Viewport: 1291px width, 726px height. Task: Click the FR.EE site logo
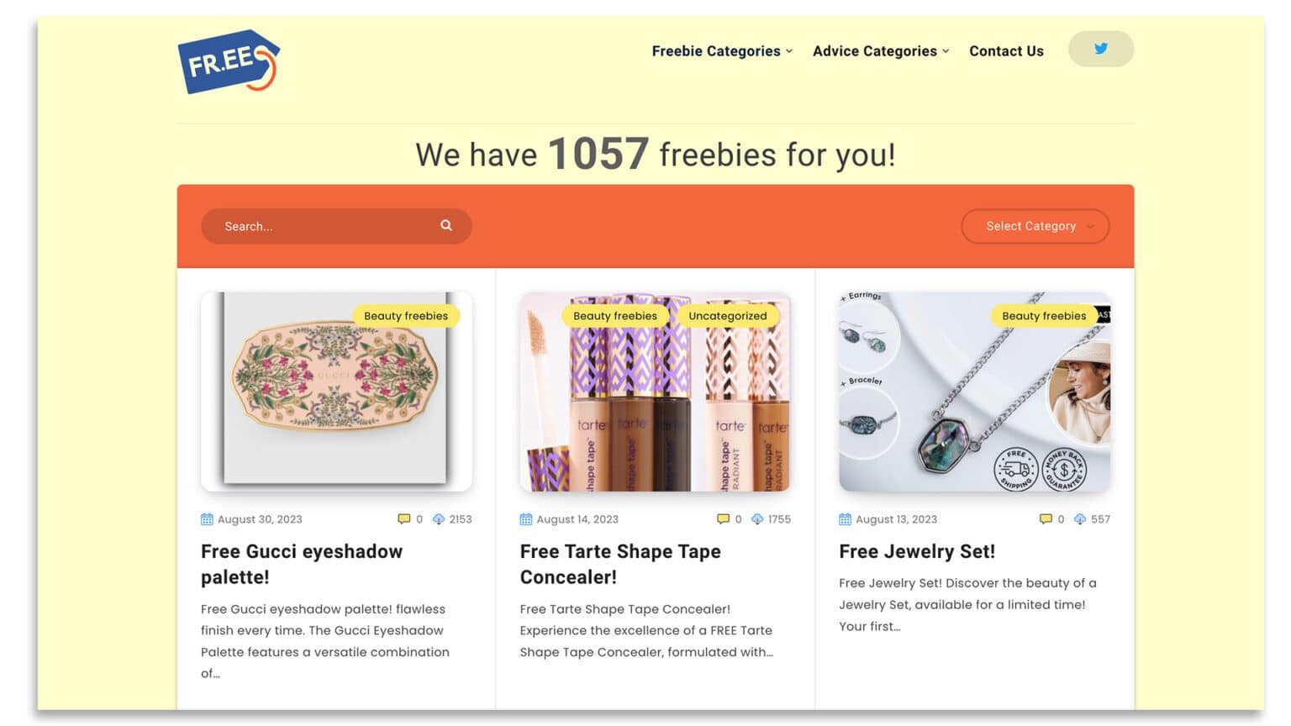[x=227, y=59]
